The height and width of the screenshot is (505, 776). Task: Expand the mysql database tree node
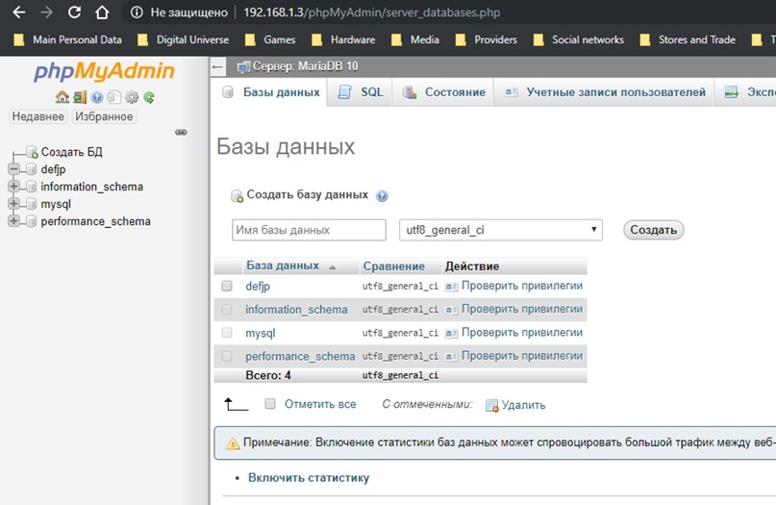[x=13, y=204]
